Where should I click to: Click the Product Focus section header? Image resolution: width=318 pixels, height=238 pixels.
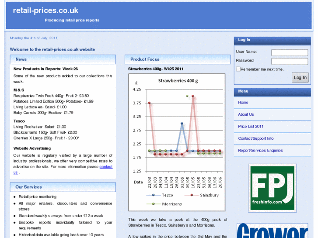point(178,59)
